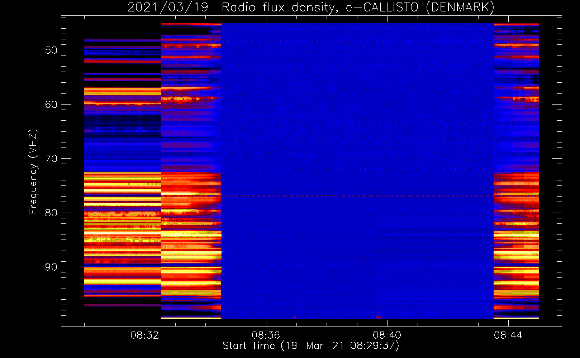
Task: Click the "Frequency (MHZ)" axis label
Action: point(33,172)
